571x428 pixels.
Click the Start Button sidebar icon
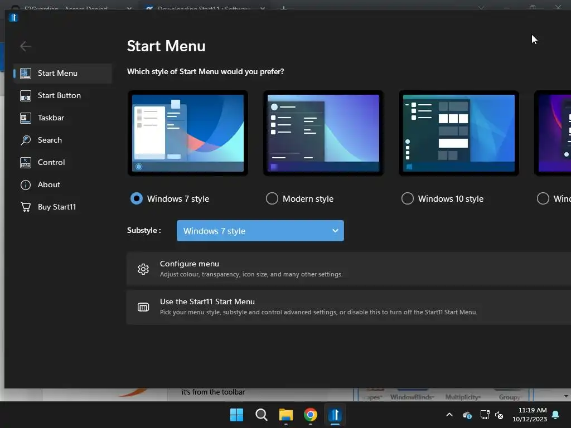(26, 96)
